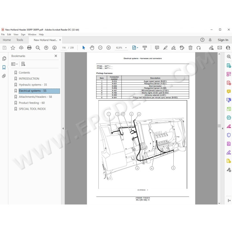Send file by email envelope icon
The height and width of the screenshot is (232, 232).
(x=220, y=48)
